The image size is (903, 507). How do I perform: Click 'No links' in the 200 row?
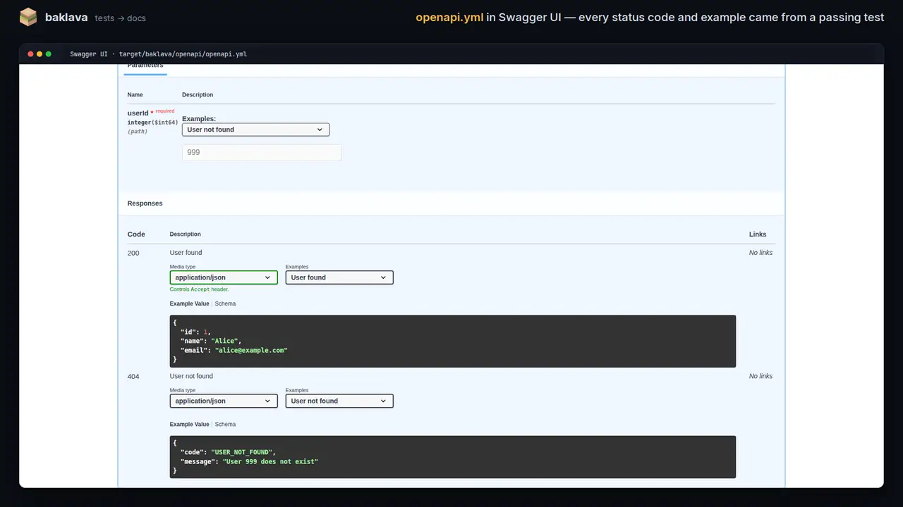(760, 253)
